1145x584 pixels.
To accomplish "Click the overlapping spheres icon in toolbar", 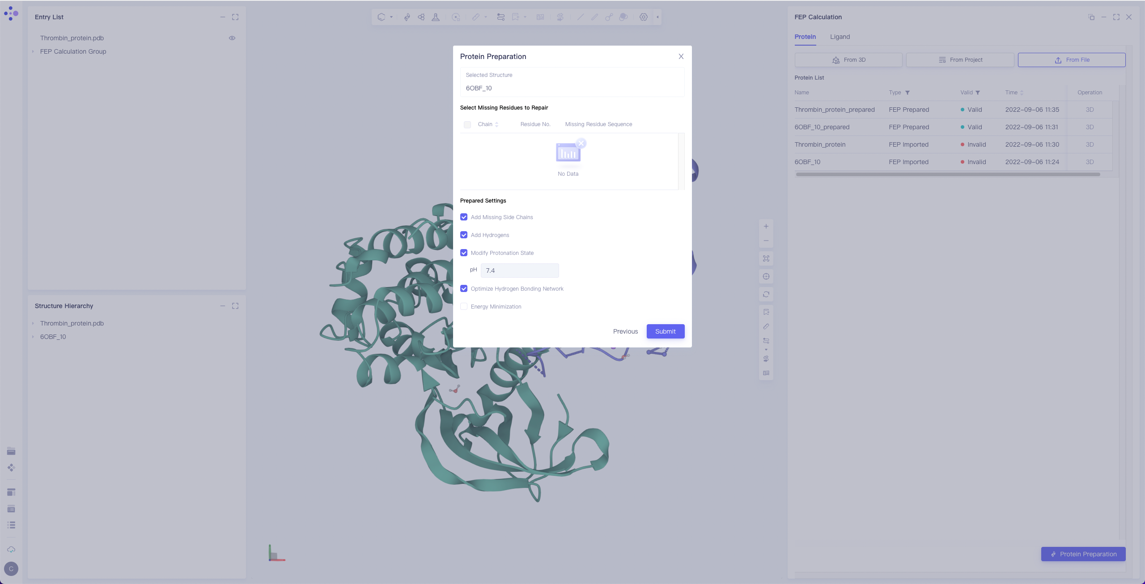I will 623,17.
